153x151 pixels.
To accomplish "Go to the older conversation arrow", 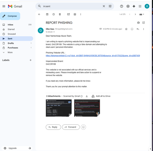I will [135, 14].
